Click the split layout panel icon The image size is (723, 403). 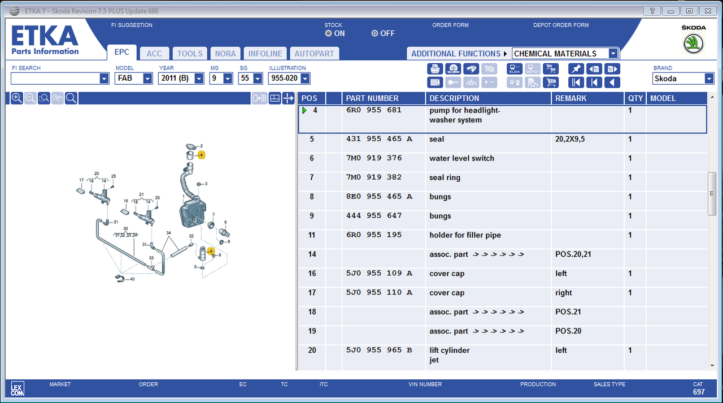click(274, 98)
